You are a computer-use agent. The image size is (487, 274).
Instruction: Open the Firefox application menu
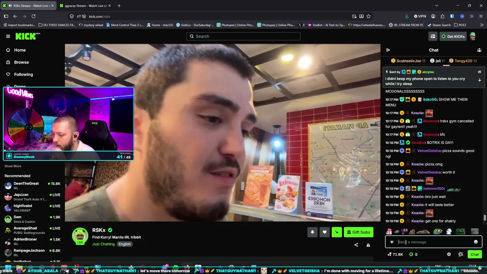[481, 16]
